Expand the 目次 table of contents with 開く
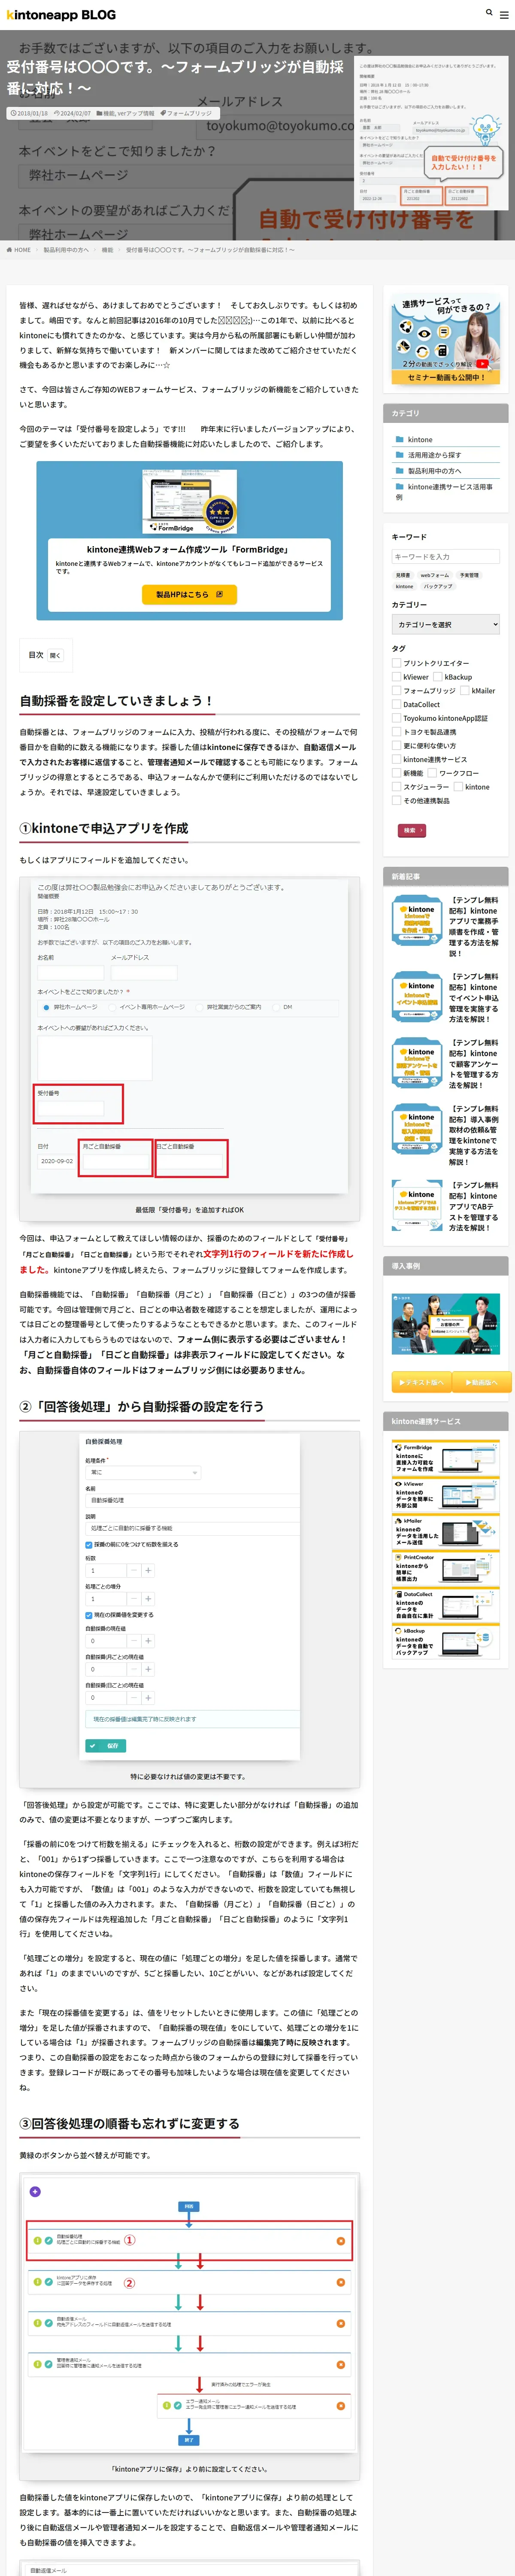The width and height of the screenshot is (515, 2576). tap(55, 656)
